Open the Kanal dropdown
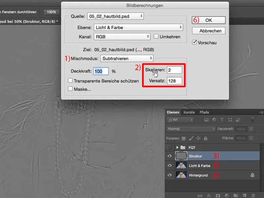264x198 pixels. pos(122,37)
